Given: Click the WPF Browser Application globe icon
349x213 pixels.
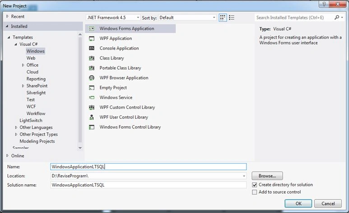Looking at the screenshot, I should (x=92, y=78).
